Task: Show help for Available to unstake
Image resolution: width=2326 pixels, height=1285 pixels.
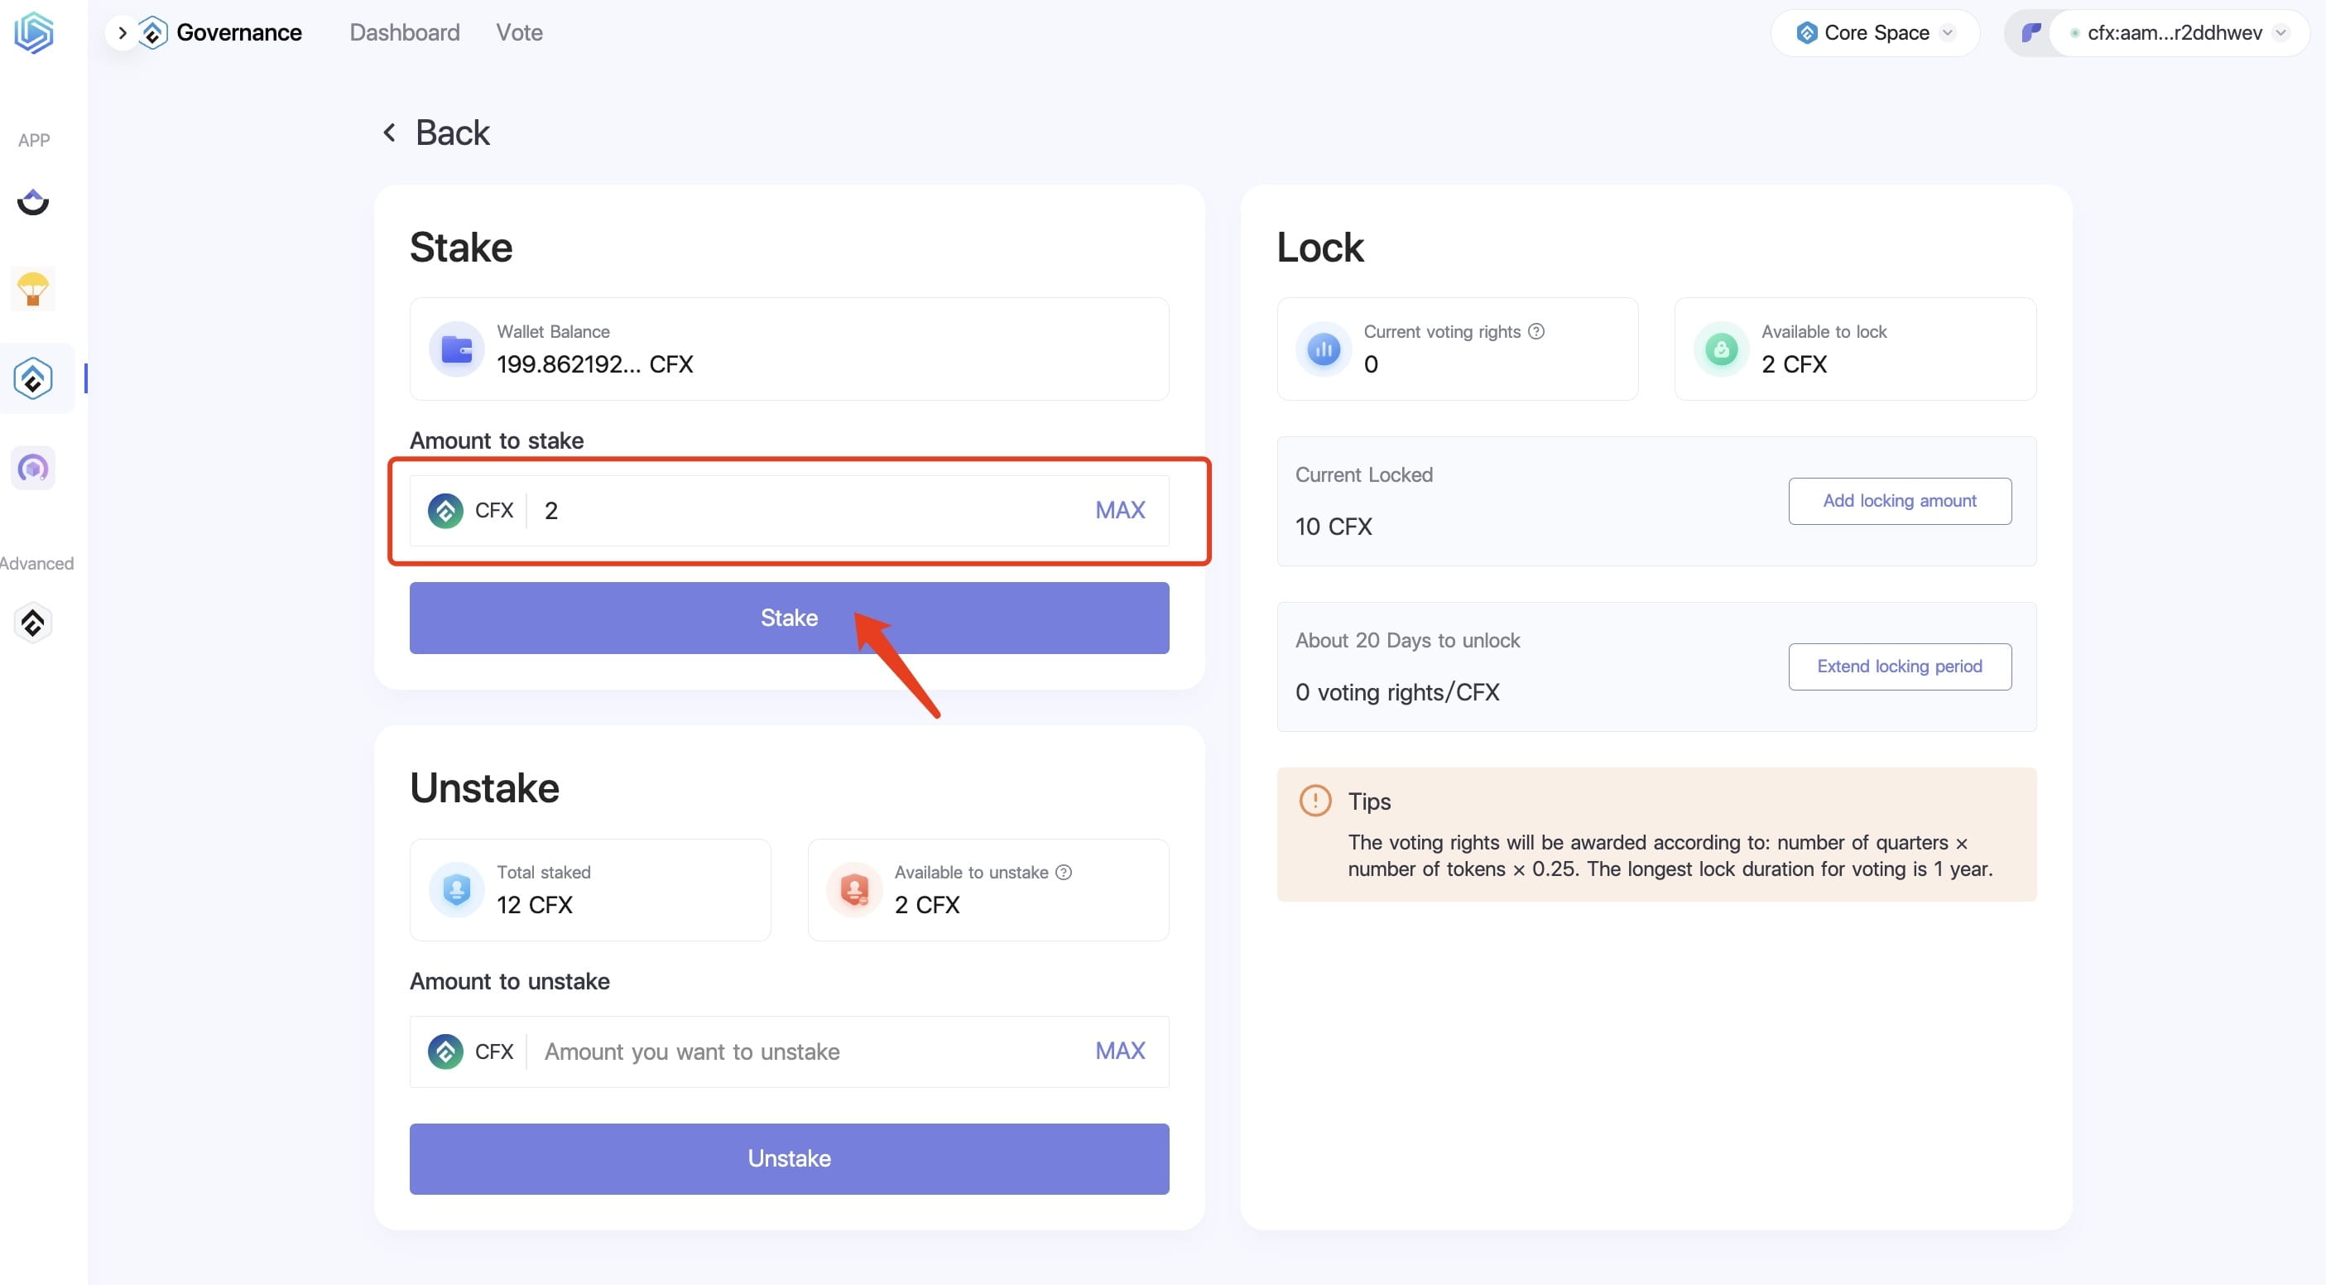Action: point(1064,873)
